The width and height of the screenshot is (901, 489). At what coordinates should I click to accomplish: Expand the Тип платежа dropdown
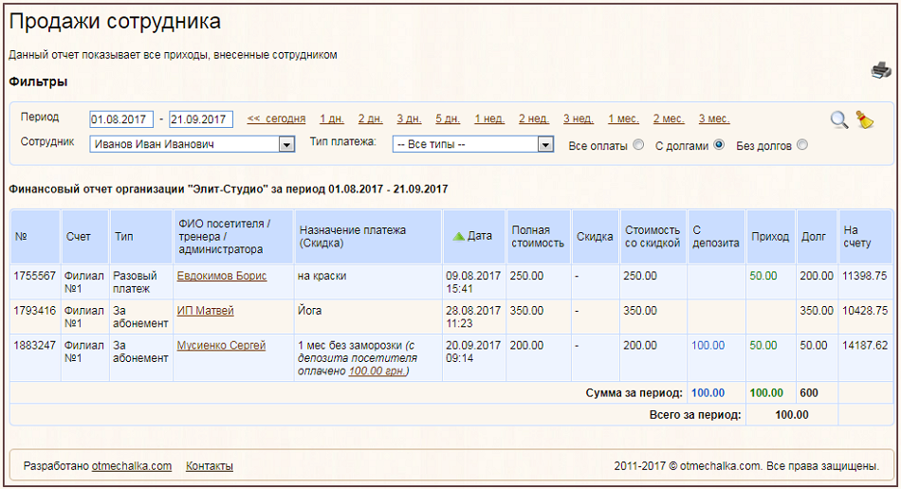point(544,145)
